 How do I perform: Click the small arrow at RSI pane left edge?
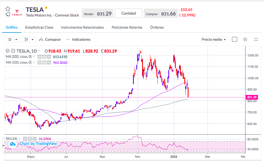pyautogui.click(x=3, y=146)
